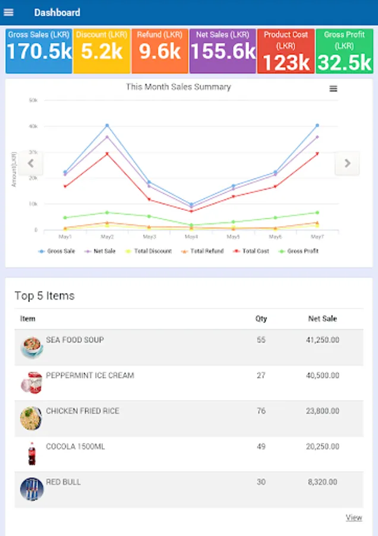Go to next chart with right arrow

click(347, 163)
